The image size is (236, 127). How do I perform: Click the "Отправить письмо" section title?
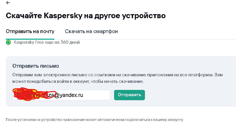pyautogui.click(x=36, y=66)
